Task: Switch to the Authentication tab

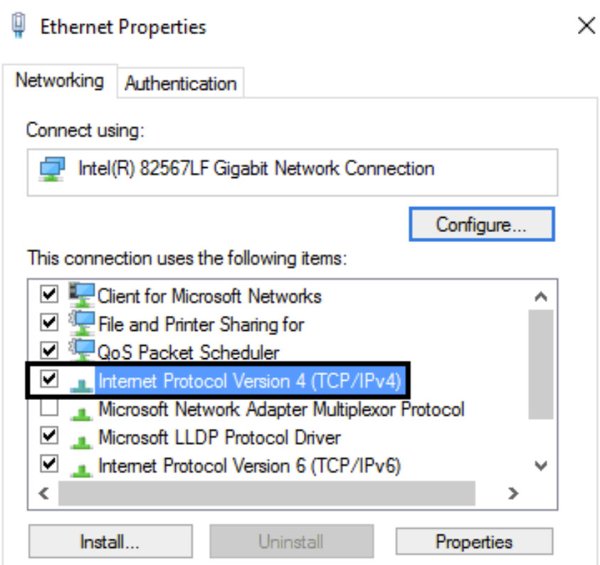Action: click(x=181, y=83)
